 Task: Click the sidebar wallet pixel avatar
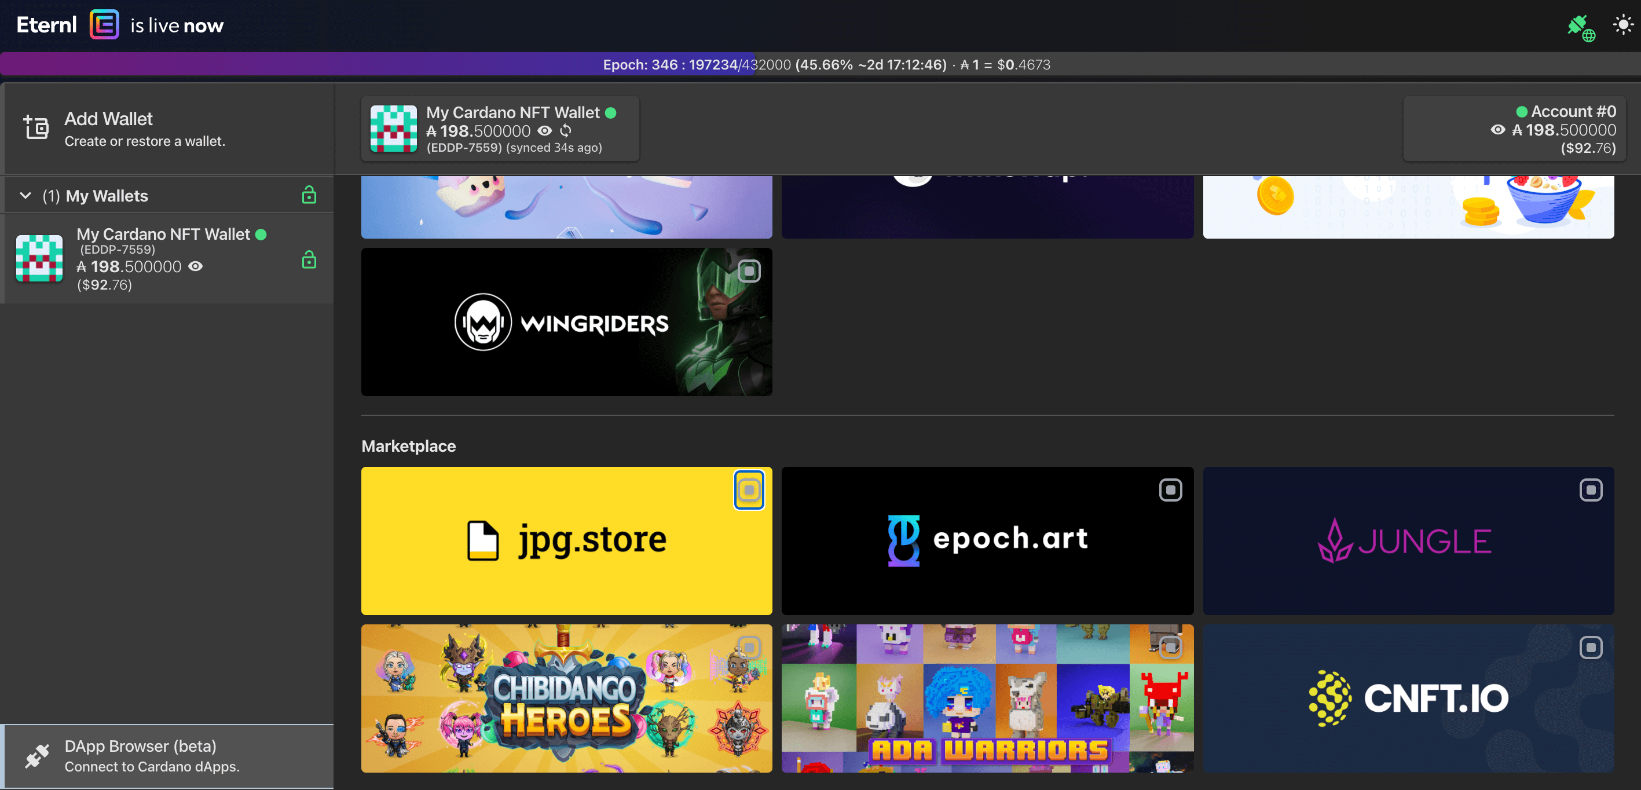(x=39, y=258)
